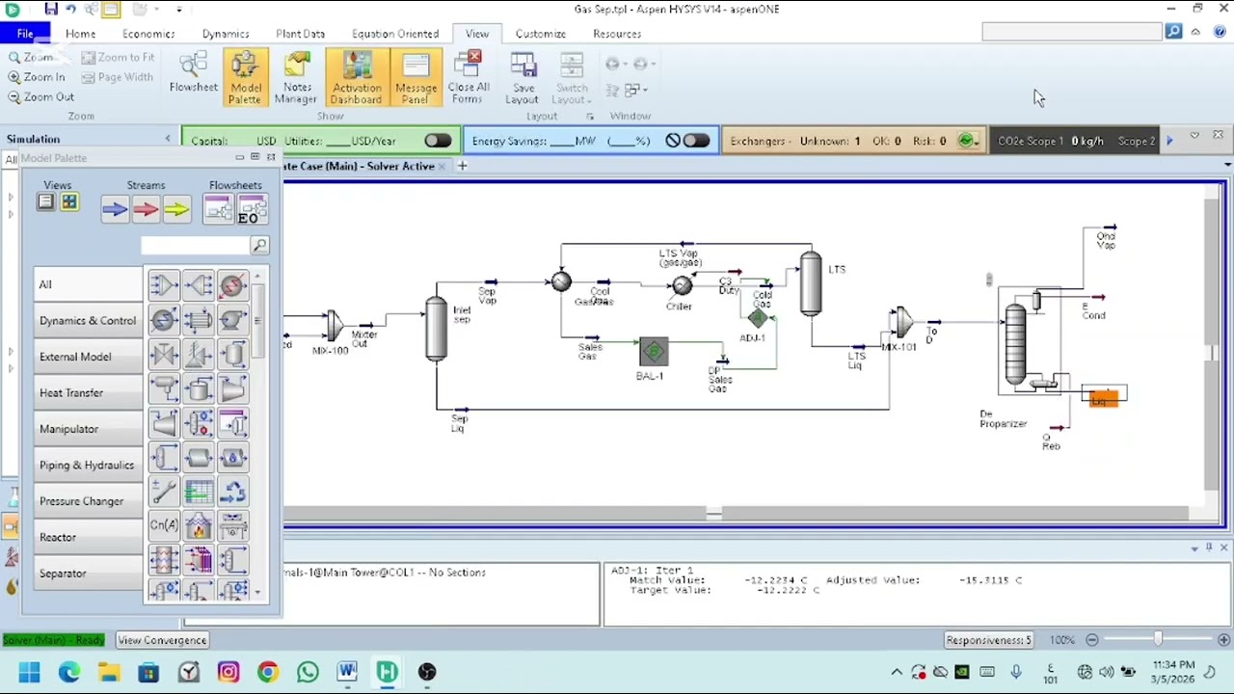Select External Model palette category
1234x694 pixels.
[88, 357]
